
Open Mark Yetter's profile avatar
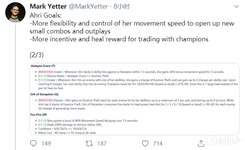click(15, 12)
